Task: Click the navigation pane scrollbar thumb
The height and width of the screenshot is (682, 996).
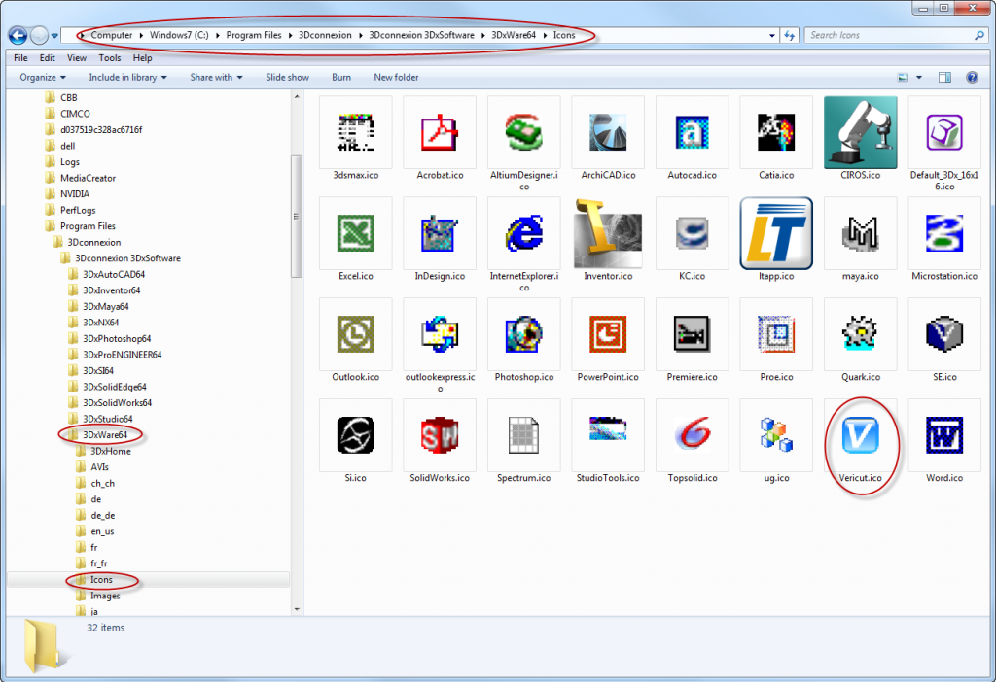Action: [x=296, y=217]
